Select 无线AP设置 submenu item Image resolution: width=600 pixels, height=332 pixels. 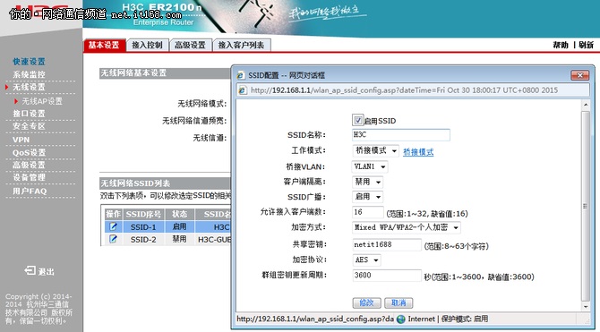click(42, 101)
